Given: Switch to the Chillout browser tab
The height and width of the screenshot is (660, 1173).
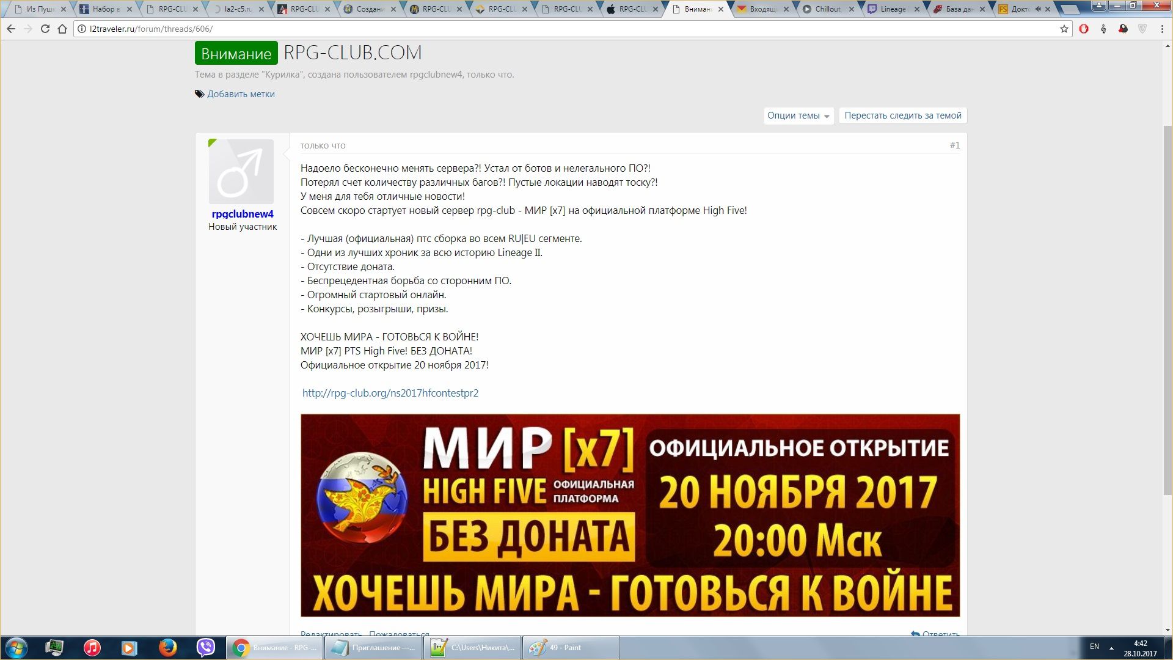Looking at the screenshot, I should (827, 9).
